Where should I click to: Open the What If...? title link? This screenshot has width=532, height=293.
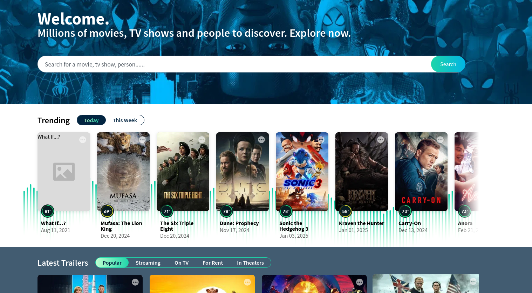pos(53,223)
